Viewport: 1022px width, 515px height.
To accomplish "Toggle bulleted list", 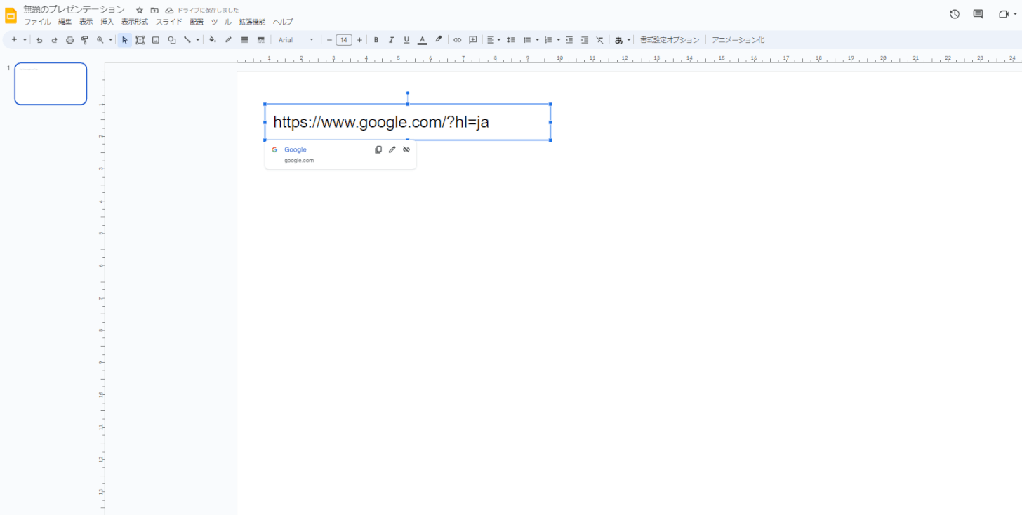I will tap(527, 40).
